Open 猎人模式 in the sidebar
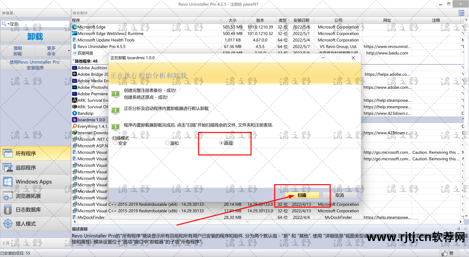 [x=35, y=224]
